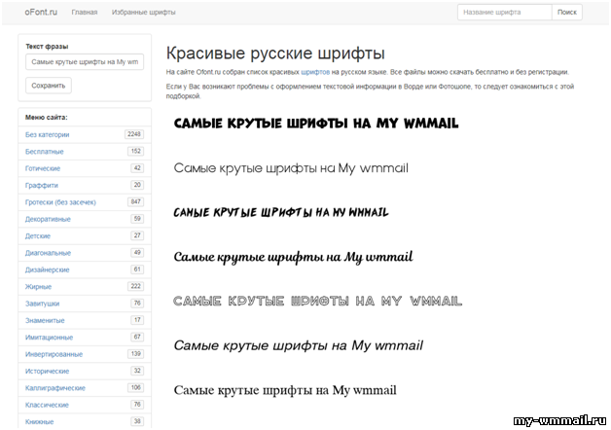Click the 847 count badge
The image size is (611, 430).
[135, 201]
